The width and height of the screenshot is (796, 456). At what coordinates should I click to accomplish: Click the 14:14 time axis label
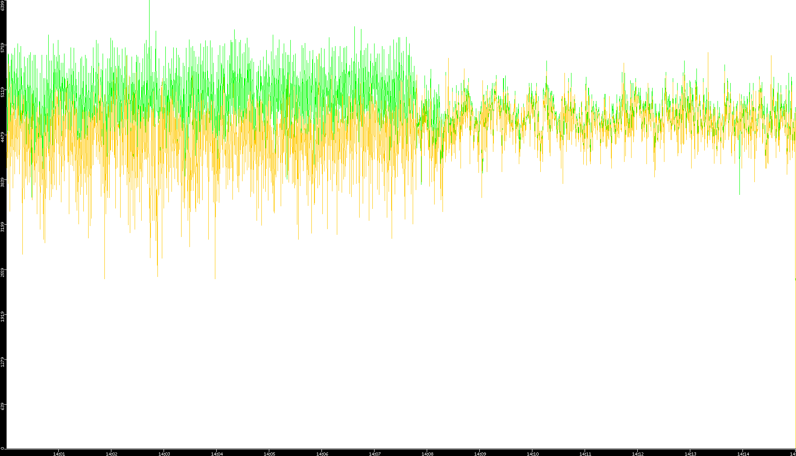point(743,454)
